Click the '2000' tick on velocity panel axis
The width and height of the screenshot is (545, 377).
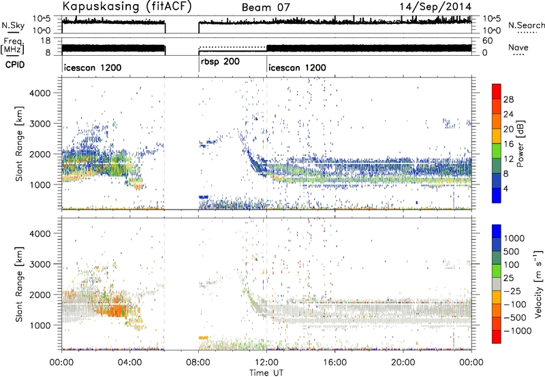pos(40,295)
